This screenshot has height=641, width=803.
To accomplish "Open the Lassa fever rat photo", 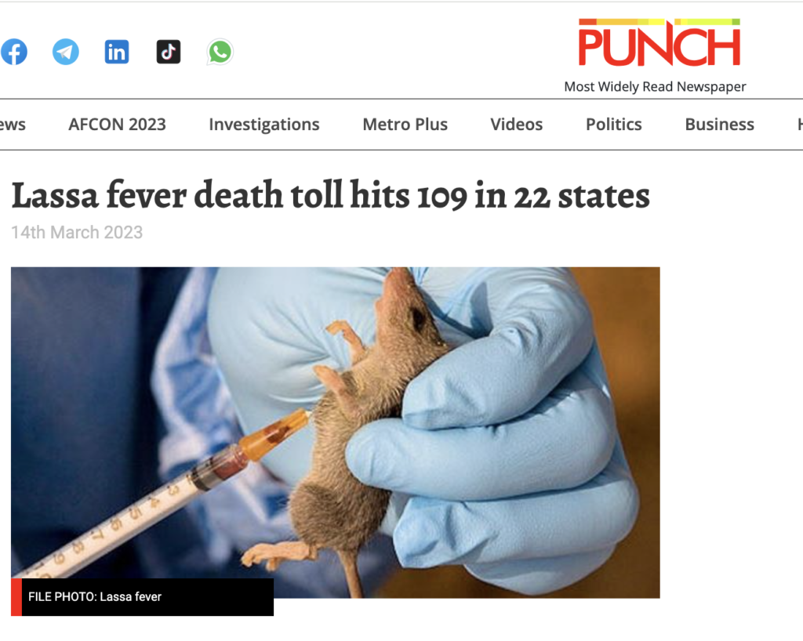I will [336, 433].
